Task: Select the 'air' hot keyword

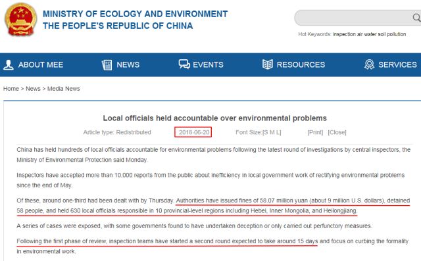Action: (x=360, y=34)
